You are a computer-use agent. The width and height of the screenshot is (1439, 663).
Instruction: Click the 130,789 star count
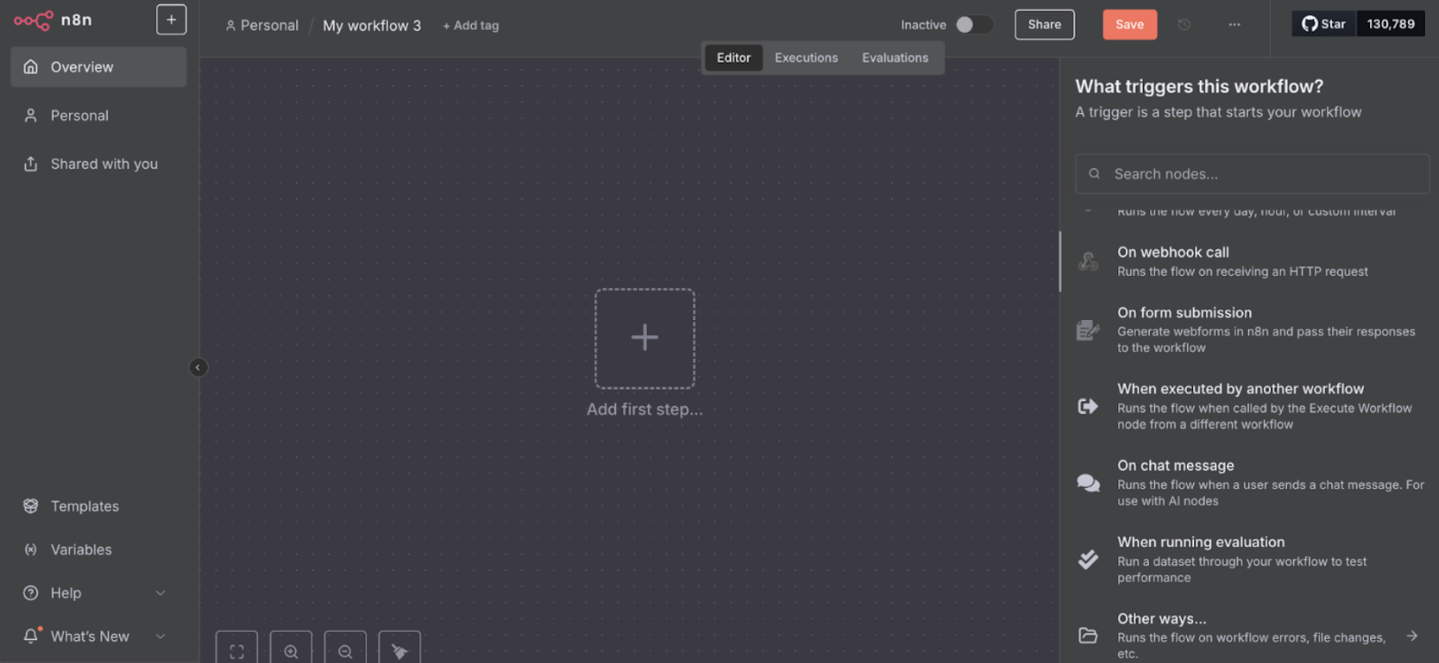1390,24
